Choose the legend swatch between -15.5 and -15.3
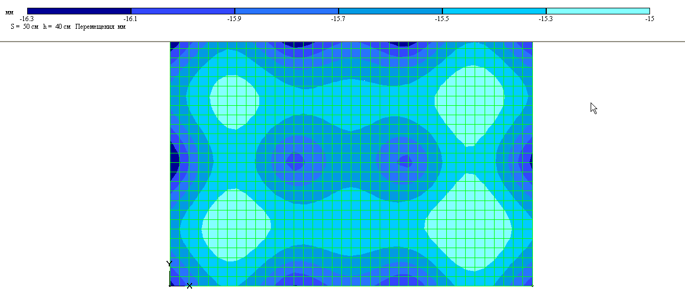685x293 pixels. click(495, 11)
